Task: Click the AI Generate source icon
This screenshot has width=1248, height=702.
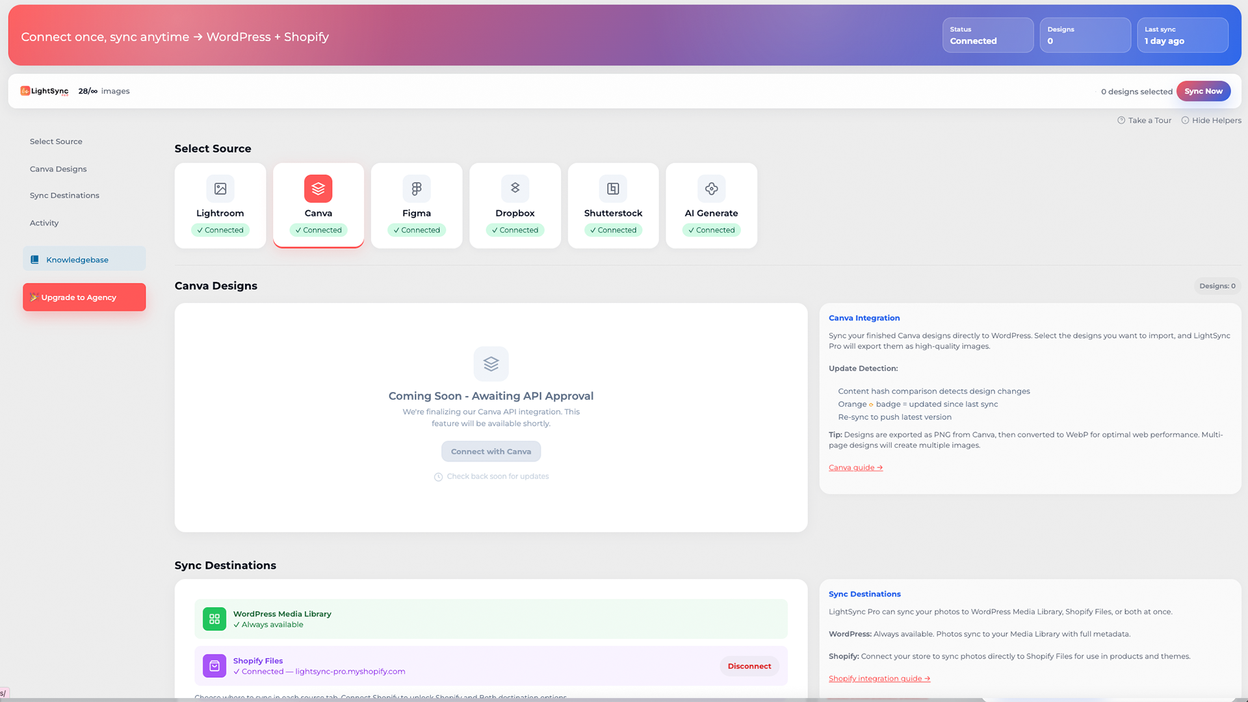Action: pos(712,188)
